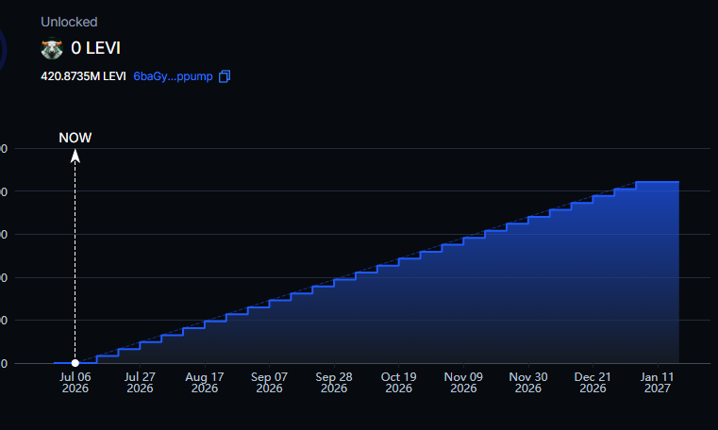The width and height of the screenshot is (718, 430).
Task: Click the Oct 19 2026 axis label
Action: click(398, 383)
